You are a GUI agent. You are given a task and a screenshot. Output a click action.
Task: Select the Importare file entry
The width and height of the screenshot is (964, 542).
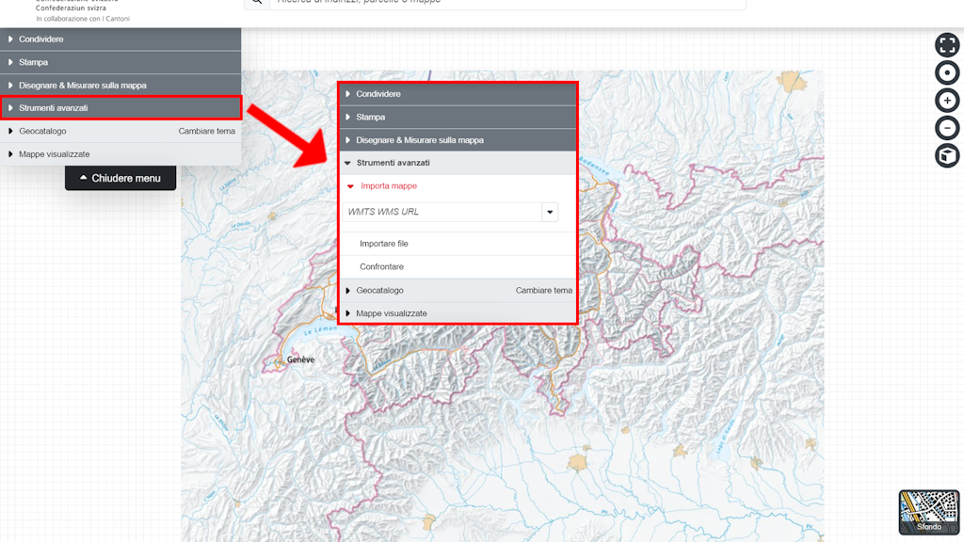(x=384, y=244)
